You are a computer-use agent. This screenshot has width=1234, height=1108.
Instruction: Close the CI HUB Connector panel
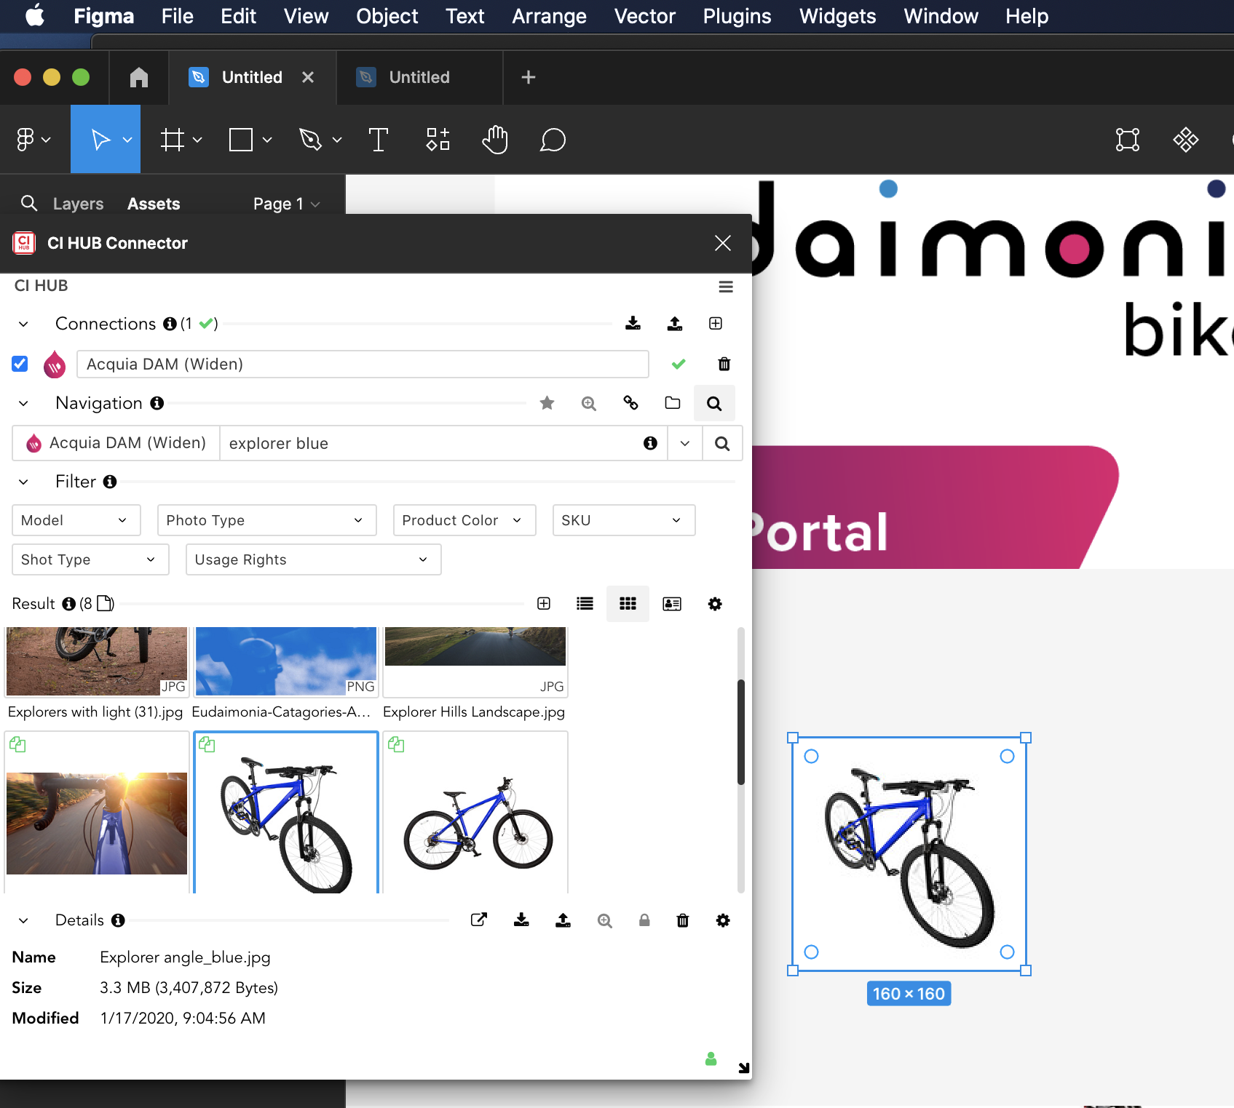click(x=721, y=243)
